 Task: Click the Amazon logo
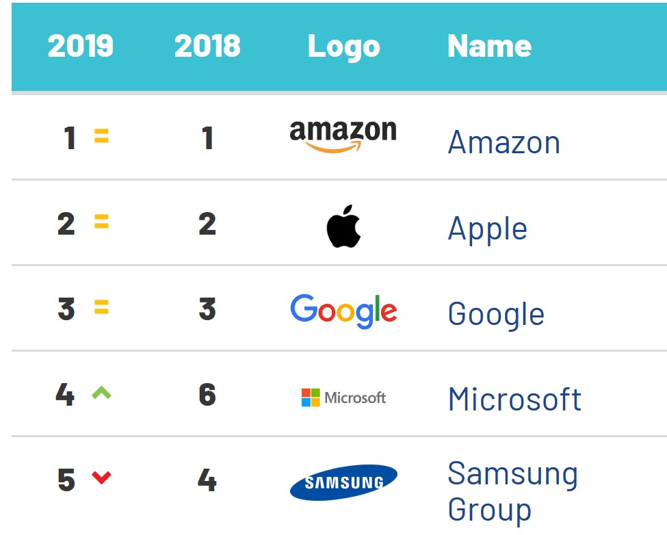343,137
